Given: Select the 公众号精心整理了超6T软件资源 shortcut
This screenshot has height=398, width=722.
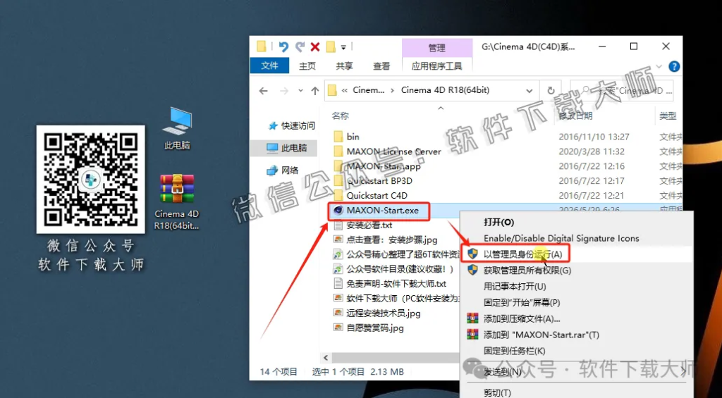Looking at the screenshot, I should point(396,254).
